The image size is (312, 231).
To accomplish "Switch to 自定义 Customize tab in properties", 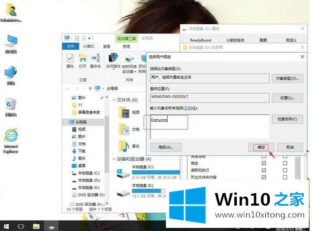I will point(291,40).
